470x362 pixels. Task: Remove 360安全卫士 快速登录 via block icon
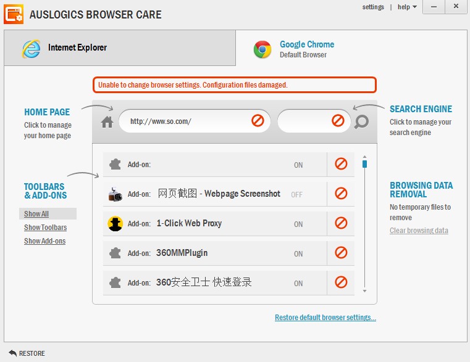coord(341,282)
